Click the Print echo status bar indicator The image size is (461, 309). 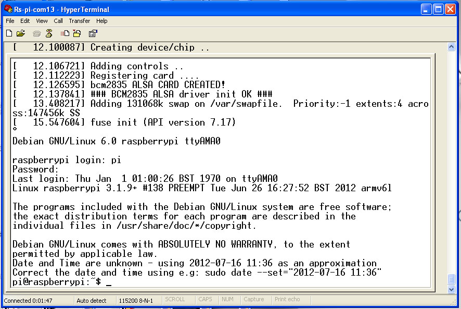287,300
